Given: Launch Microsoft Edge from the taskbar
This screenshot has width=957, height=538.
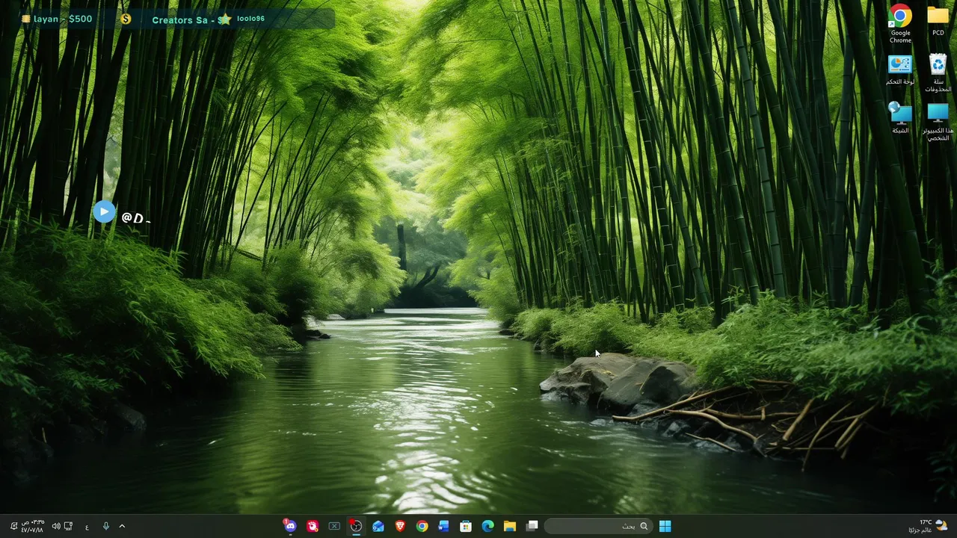Looking at the screenshot, I should pos(487,526).
